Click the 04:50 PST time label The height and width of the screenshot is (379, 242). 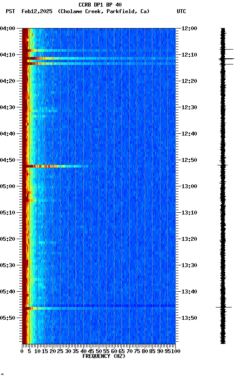(x=7, y=160)
